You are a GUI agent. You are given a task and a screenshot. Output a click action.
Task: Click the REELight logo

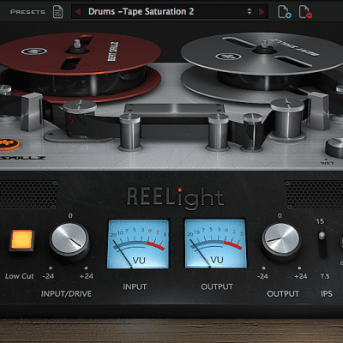(x=175, y=198)
